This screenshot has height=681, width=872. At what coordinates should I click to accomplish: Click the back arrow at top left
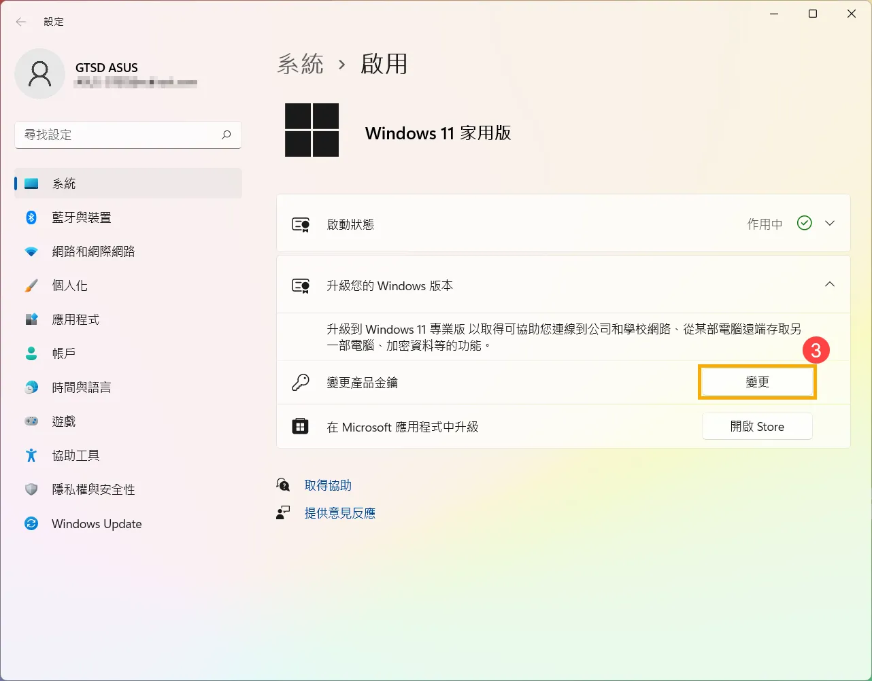(21, 21)
